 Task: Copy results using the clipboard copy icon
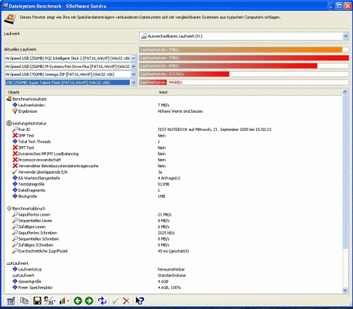tap(24, 301)
